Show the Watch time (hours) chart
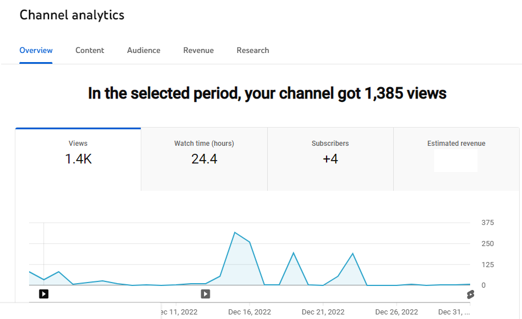The height and width of the screenshot is (319, 522). pos(204,153)
